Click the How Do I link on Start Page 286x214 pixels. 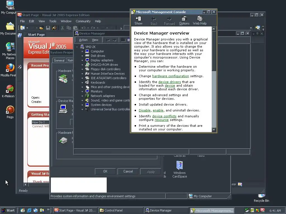coord(40,122)
